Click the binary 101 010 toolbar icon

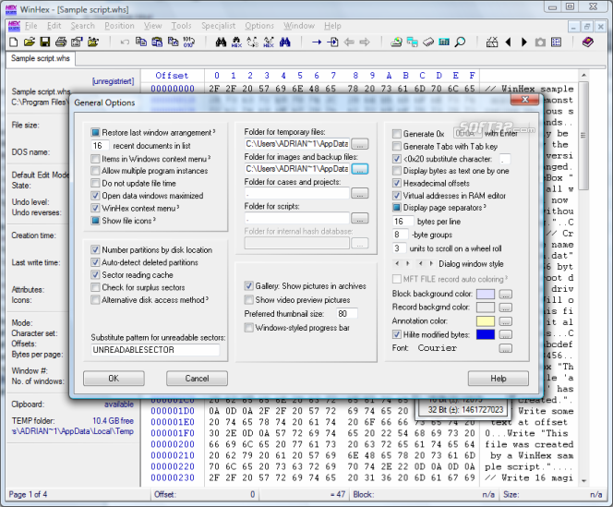[189, 42]
